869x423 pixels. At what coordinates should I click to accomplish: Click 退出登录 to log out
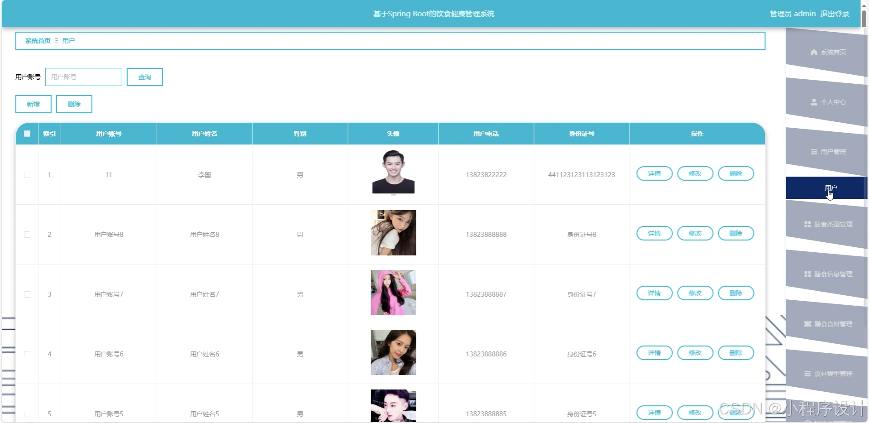pyautogui.click(x=835, y=14)
